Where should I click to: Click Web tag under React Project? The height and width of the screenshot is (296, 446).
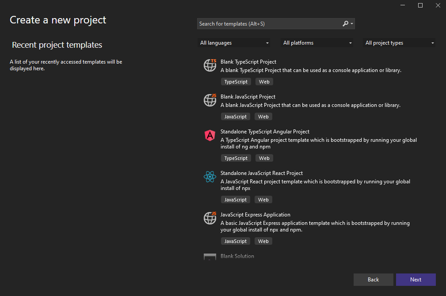click(263, 200)
